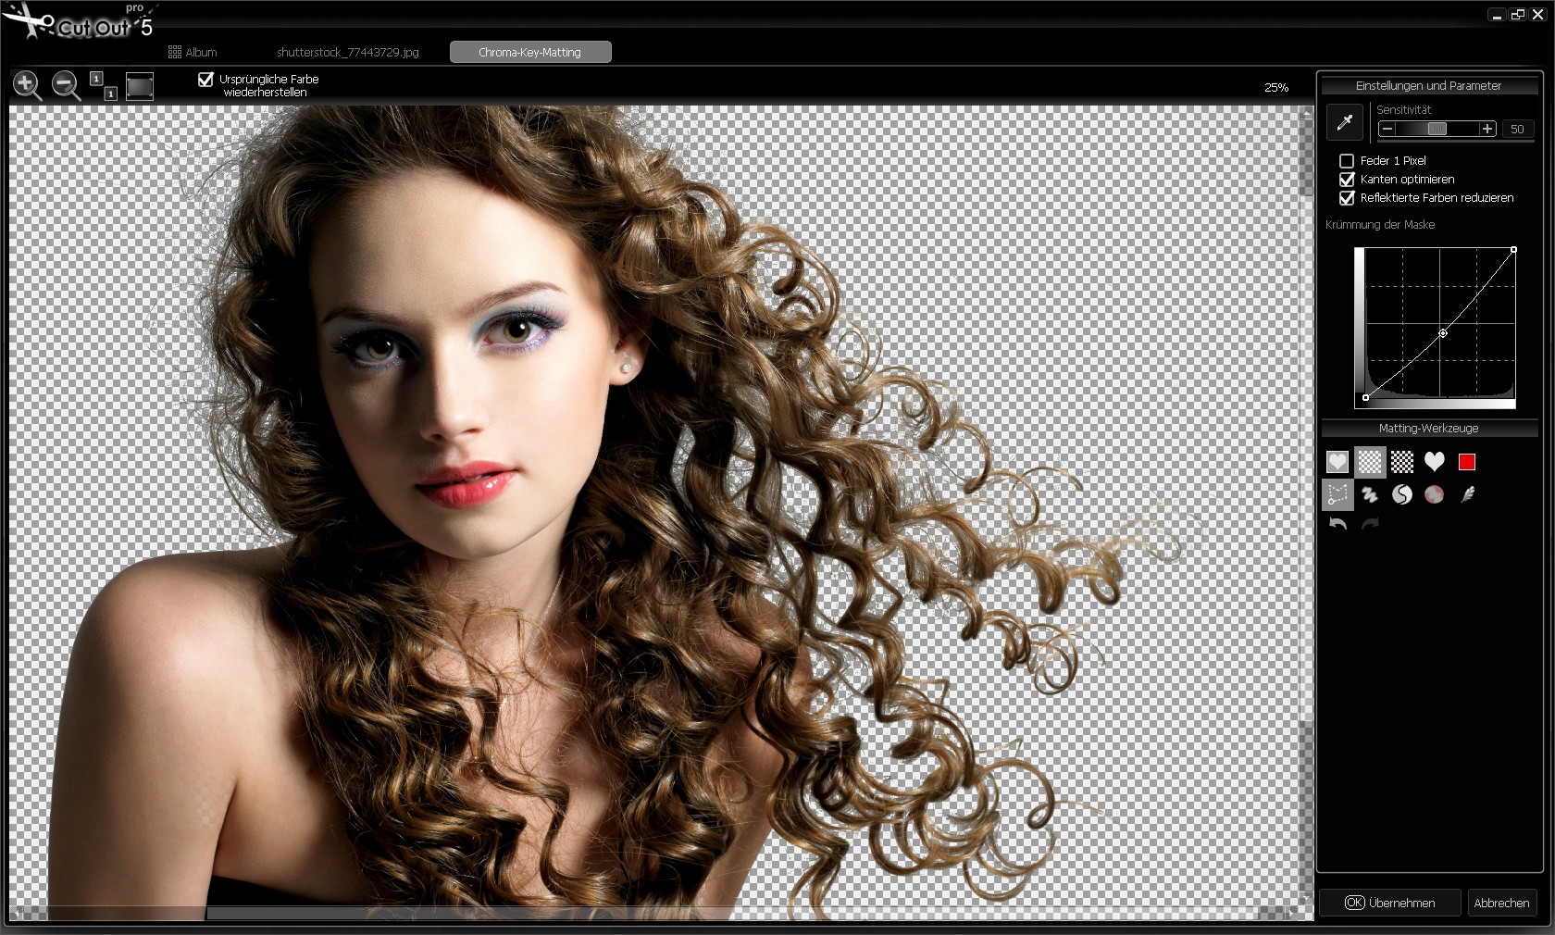
Task: Toggle Kanten optimieren checkbox
Action: coord(1347,180)
